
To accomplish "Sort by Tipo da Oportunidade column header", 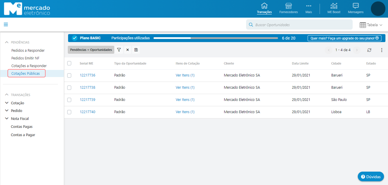I will (130, 64).
